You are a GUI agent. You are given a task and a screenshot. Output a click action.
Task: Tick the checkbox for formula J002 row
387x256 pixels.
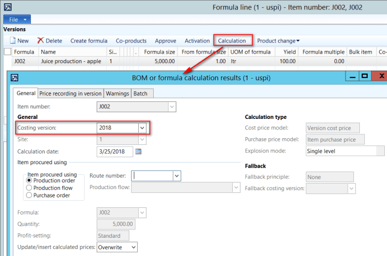click(8, 61)
